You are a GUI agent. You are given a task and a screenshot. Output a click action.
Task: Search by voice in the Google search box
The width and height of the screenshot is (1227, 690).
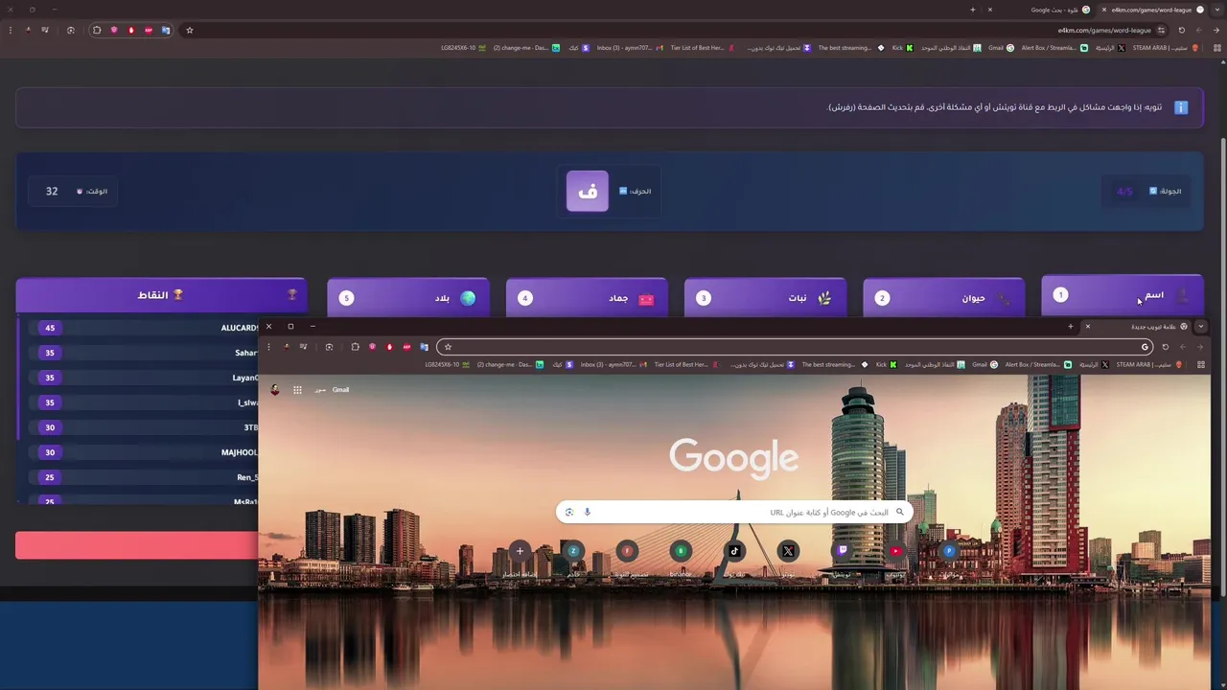coord(588,512)
